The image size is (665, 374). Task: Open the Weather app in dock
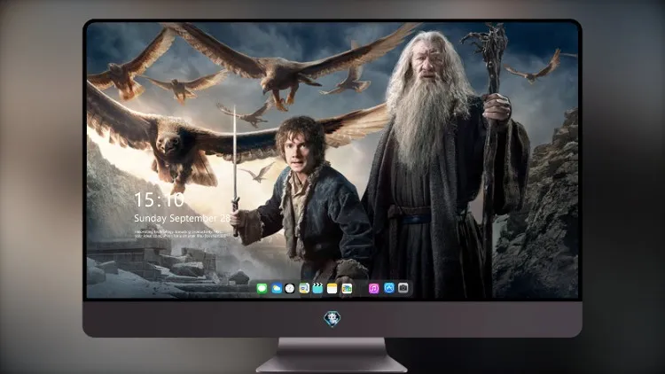[277, 288]
